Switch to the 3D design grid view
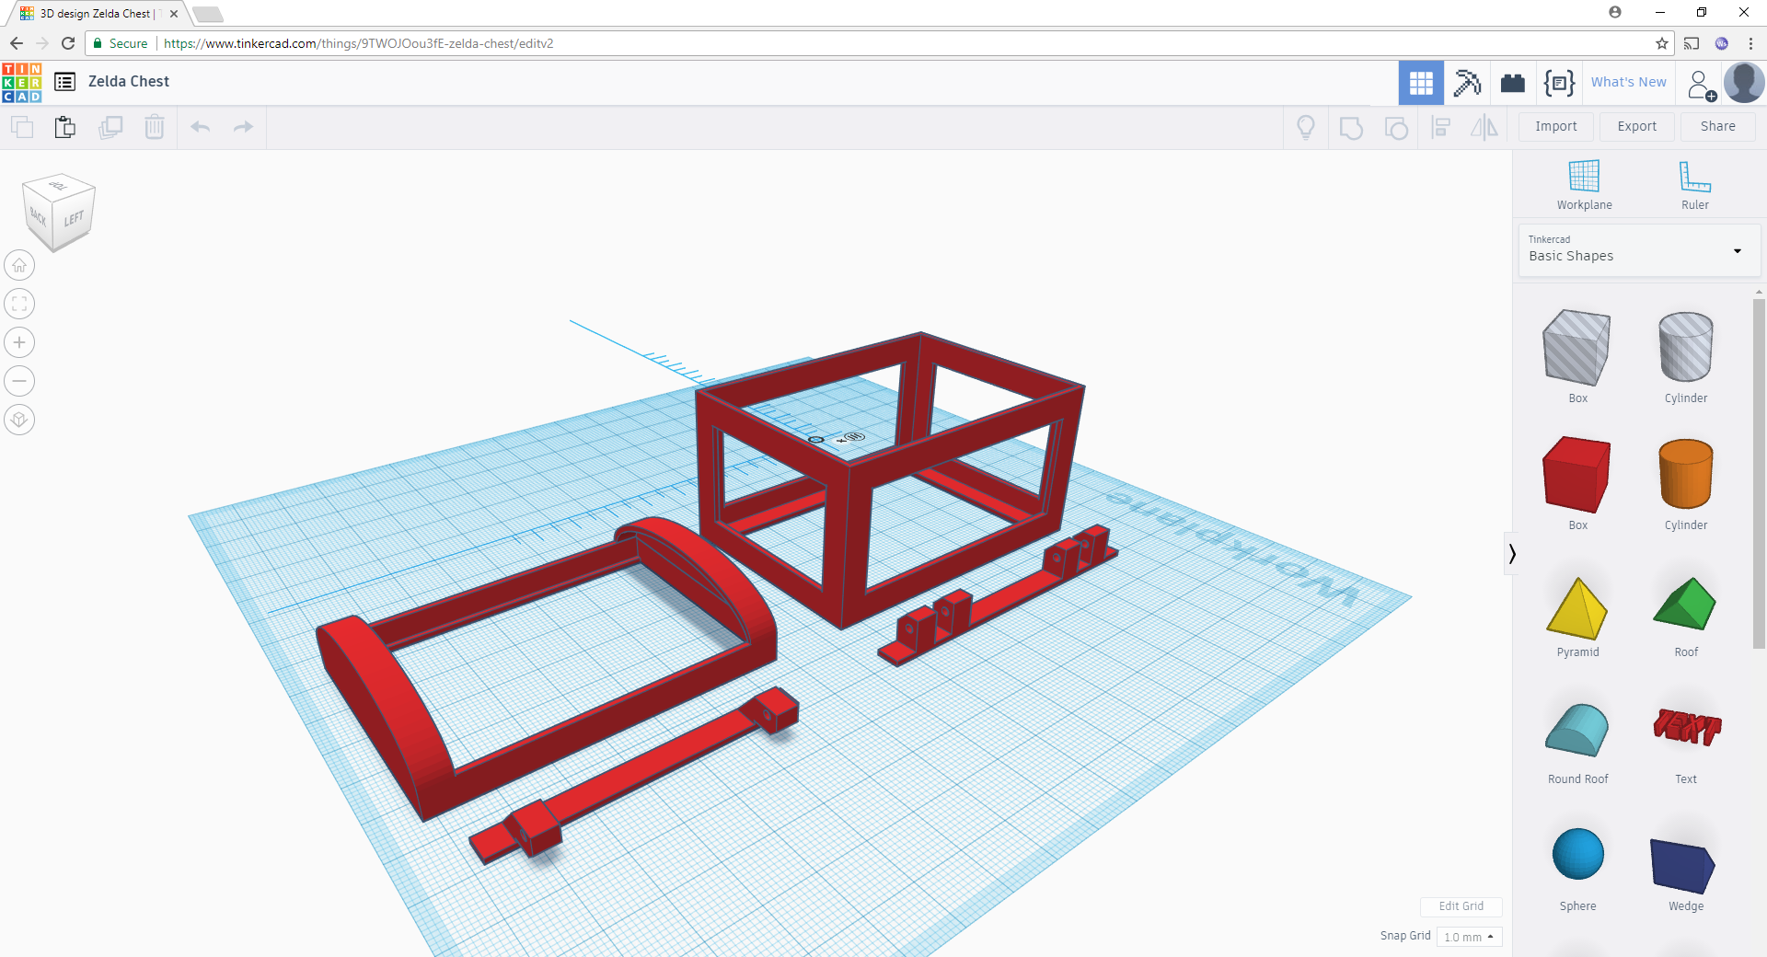Screen dimensions: 1767x957 coord(1421,83)
